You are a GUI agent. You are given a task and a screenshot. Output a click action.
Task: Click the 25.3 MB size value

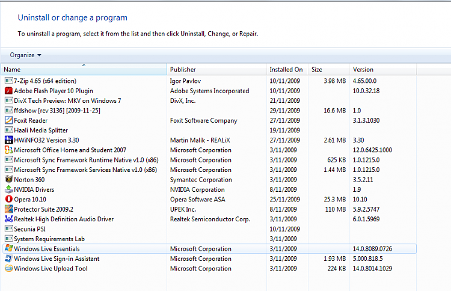coord(335,199)
